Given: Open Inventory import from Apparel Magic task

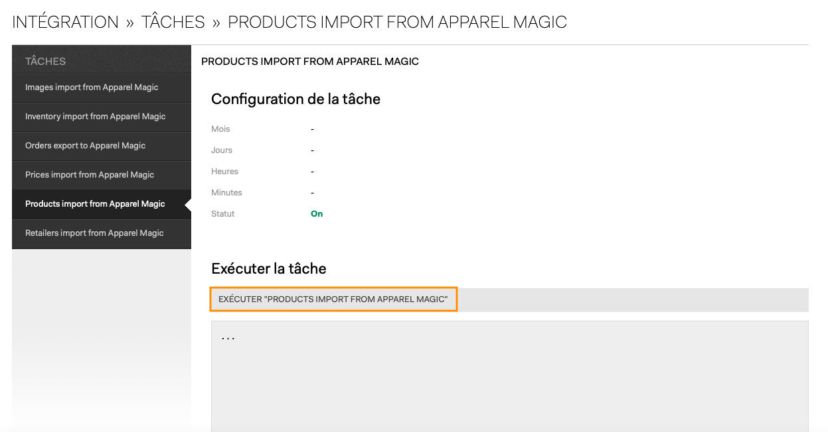Looking at the screenshot, I should point(102,117).
